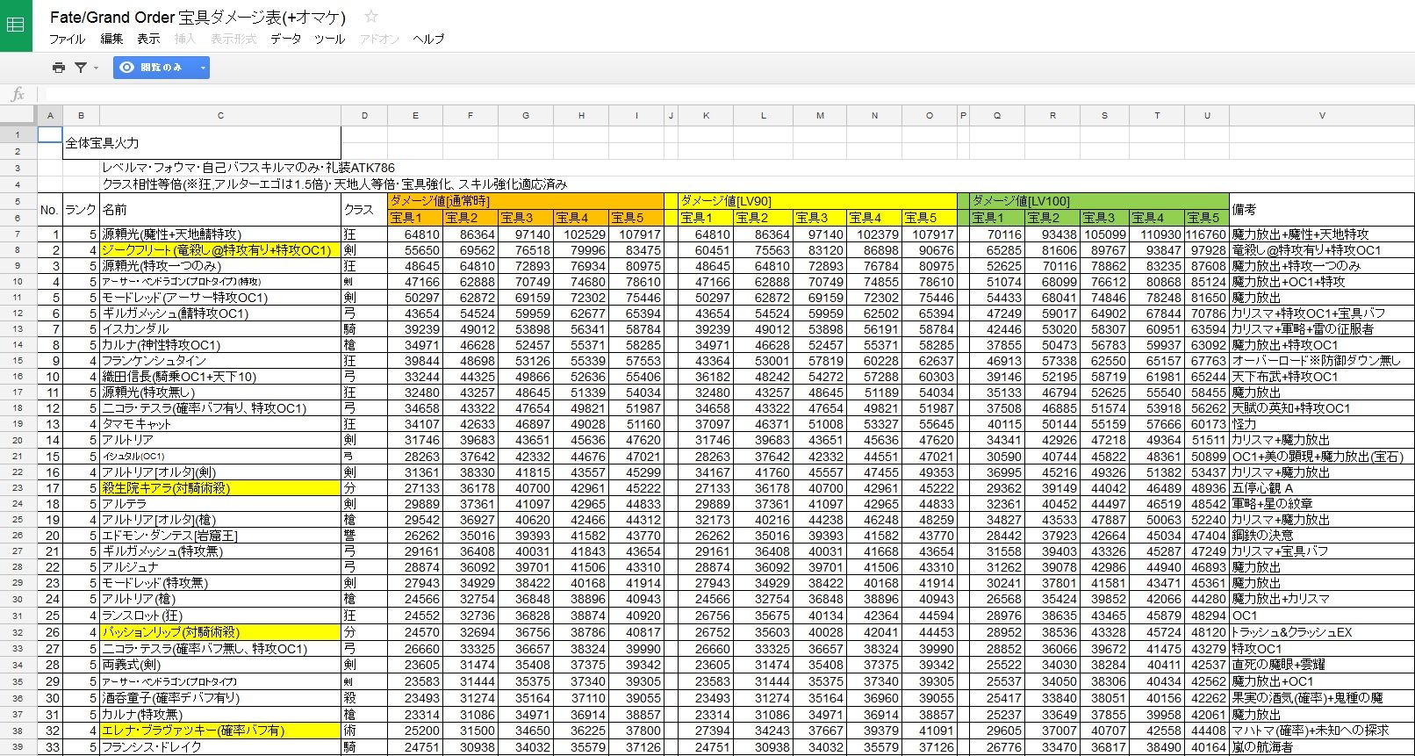This screenshot has height=756, width=1415.
Task: Click the クラス header cell
Action: (364, 210)
